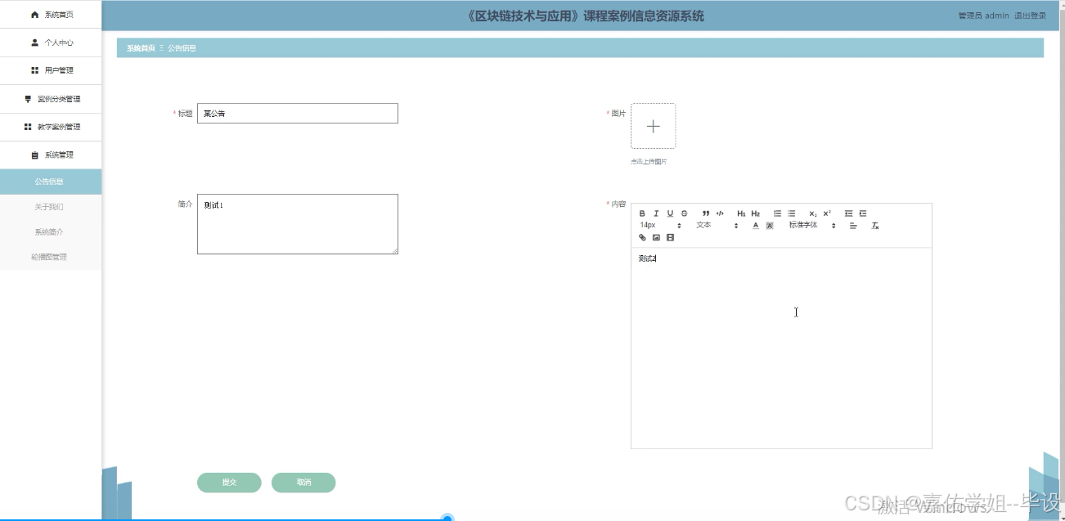The height and width of the screenshot is (521, 1065).
Task: Open the 标准字体 font family dropdown
Action: coord(812,225)
